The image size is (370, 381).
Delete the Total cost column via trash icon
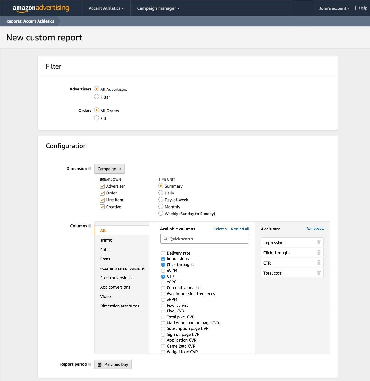coord(319,273)
